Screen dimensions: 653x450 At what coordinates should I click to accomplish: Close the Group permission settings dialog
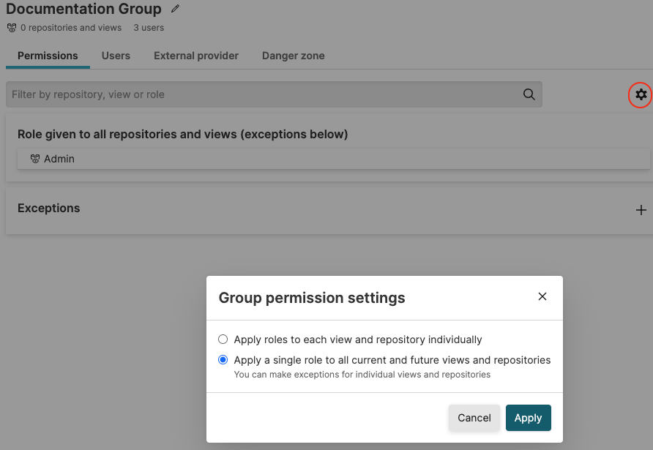click(x=542, y=296)
